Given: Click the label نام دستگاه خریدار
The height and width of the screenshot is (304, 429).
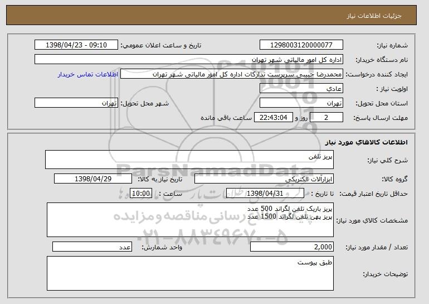Looking at the screenshot, I should click(382, 60).
